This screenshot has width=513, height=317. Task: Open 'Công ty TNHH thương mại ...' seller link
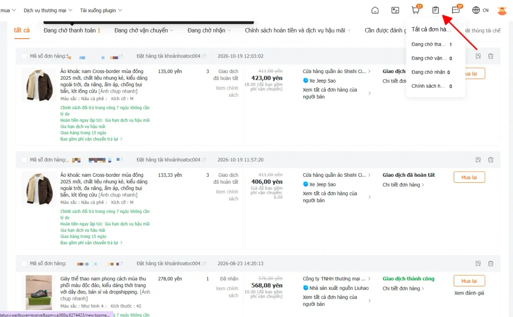click(x=336, y=279)
